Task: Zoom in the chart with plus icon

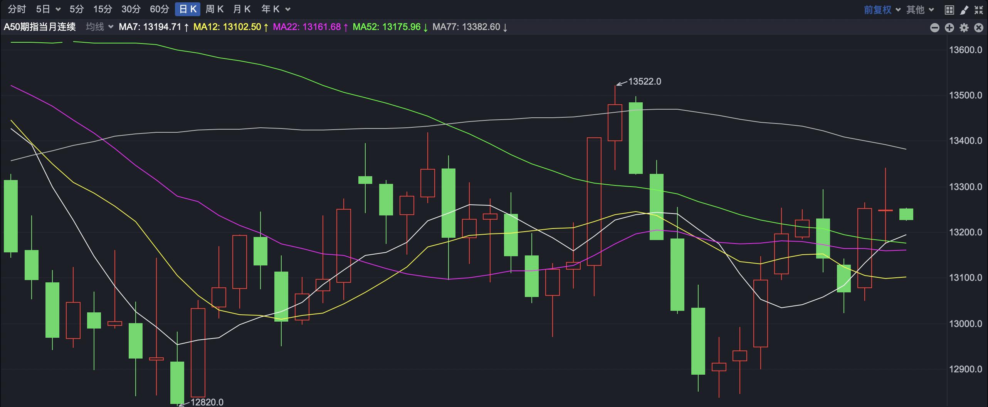Action: coord(949,27)
